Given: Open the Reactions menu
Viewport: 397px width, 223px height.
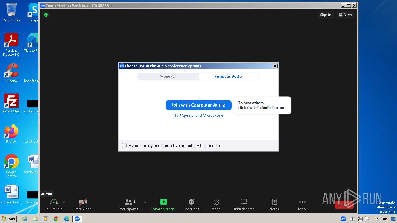Looking at the screenshot, I should pos(191,205).
